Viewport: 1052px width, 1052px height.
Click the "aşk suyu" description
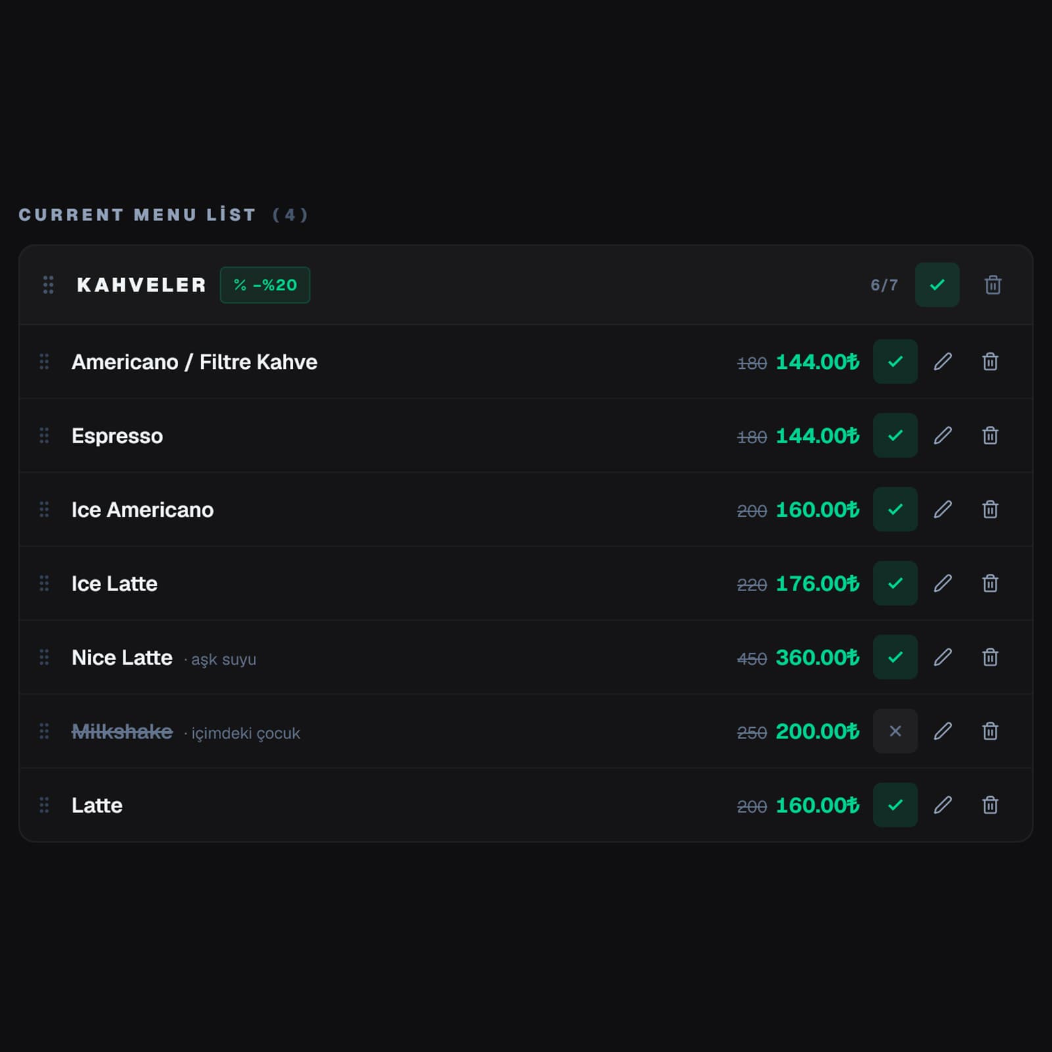(224, 659)
